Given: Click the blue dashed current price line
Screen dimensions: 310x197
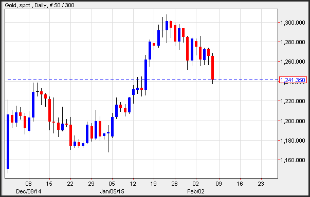Looking at the screenshot, I should point(142,80).
